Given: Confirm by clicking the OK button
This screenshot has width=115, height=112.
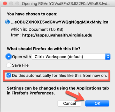Looking at the screenshot, I should pyautogui.click(x=97, y=104).
